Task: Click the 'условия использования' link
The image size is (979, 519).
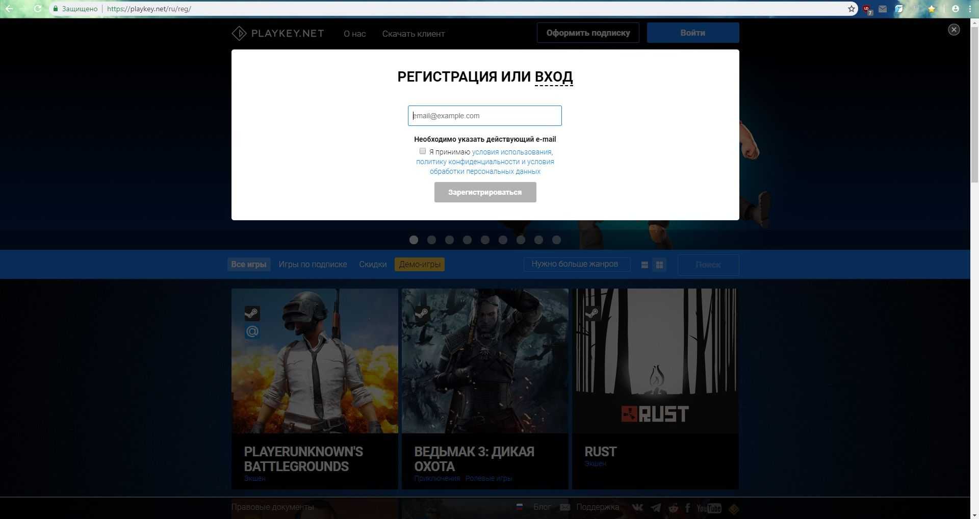Action: point(511,152)
